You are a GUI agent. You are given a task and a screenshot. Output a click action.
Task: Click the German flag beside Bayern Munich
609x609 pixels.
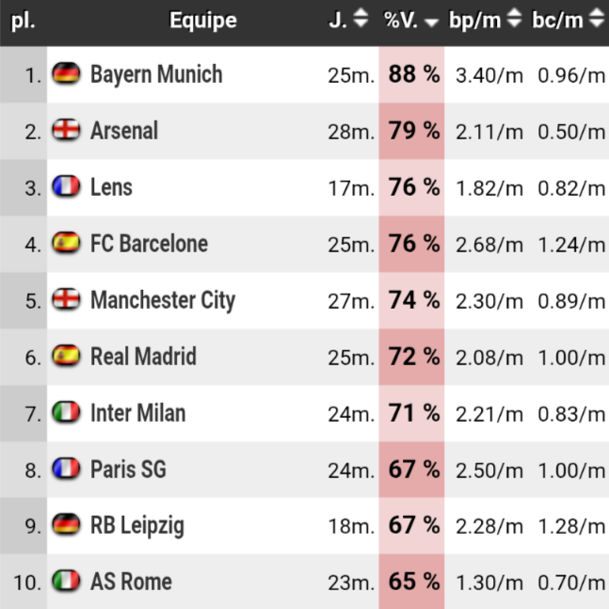point(66,74)
